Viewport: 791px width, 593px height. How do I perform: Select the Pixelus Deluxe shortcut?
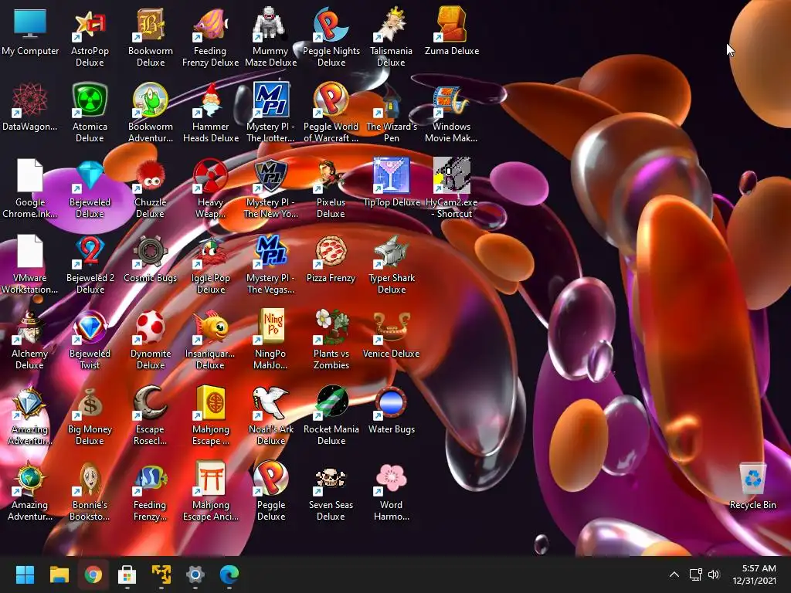tap(331, 175)
